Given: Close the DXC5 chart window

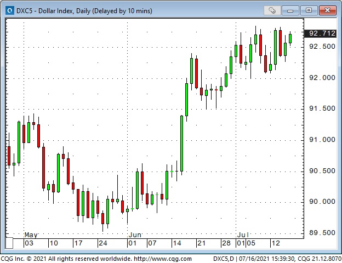Looking at the screenshot, I should (x=327, y=10).
